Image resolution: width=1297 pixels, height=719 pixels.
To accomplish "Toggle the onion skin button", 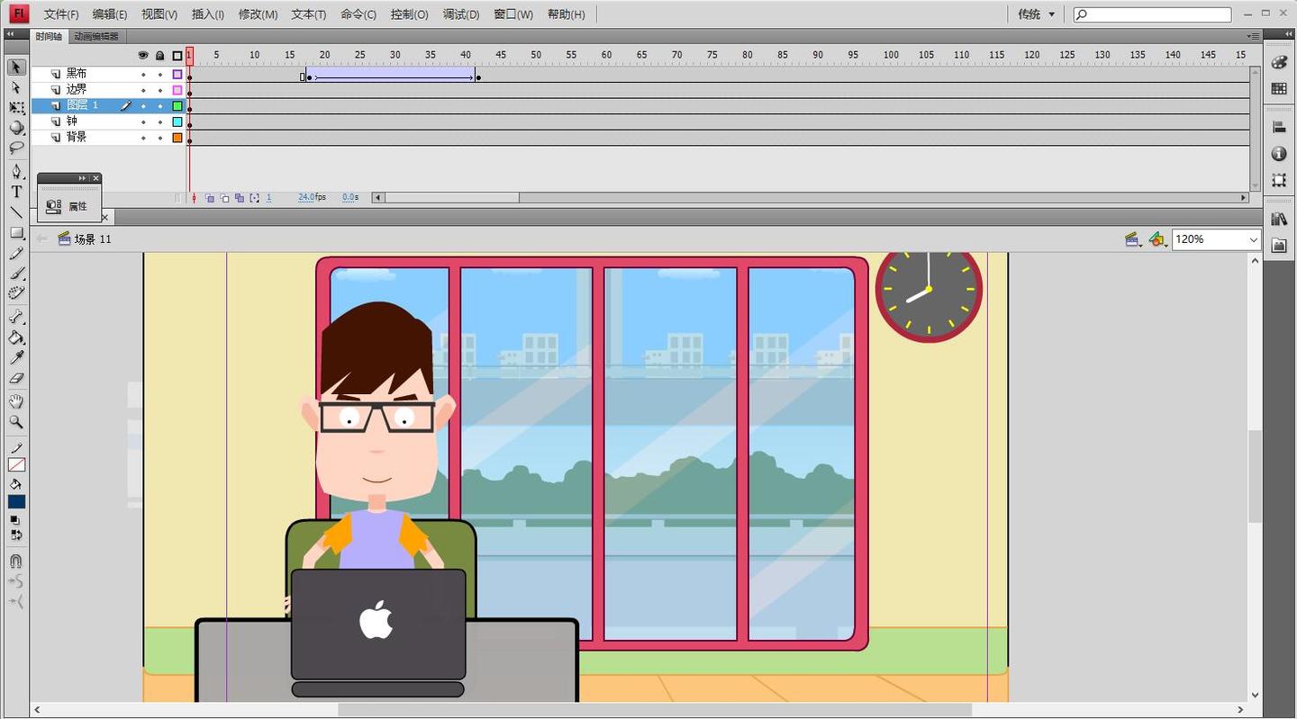I will tap(209, 198).
